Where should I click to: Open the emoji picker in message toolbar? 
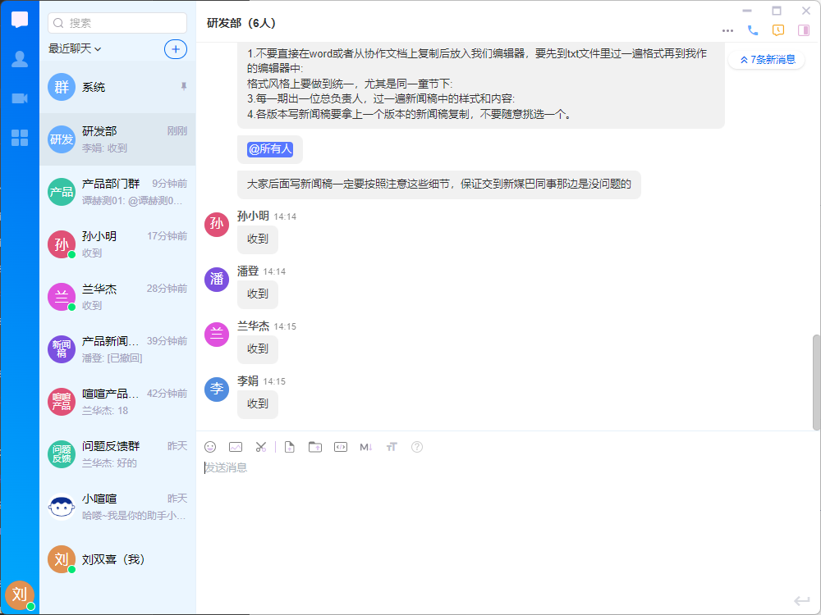(x=210, y=447)
